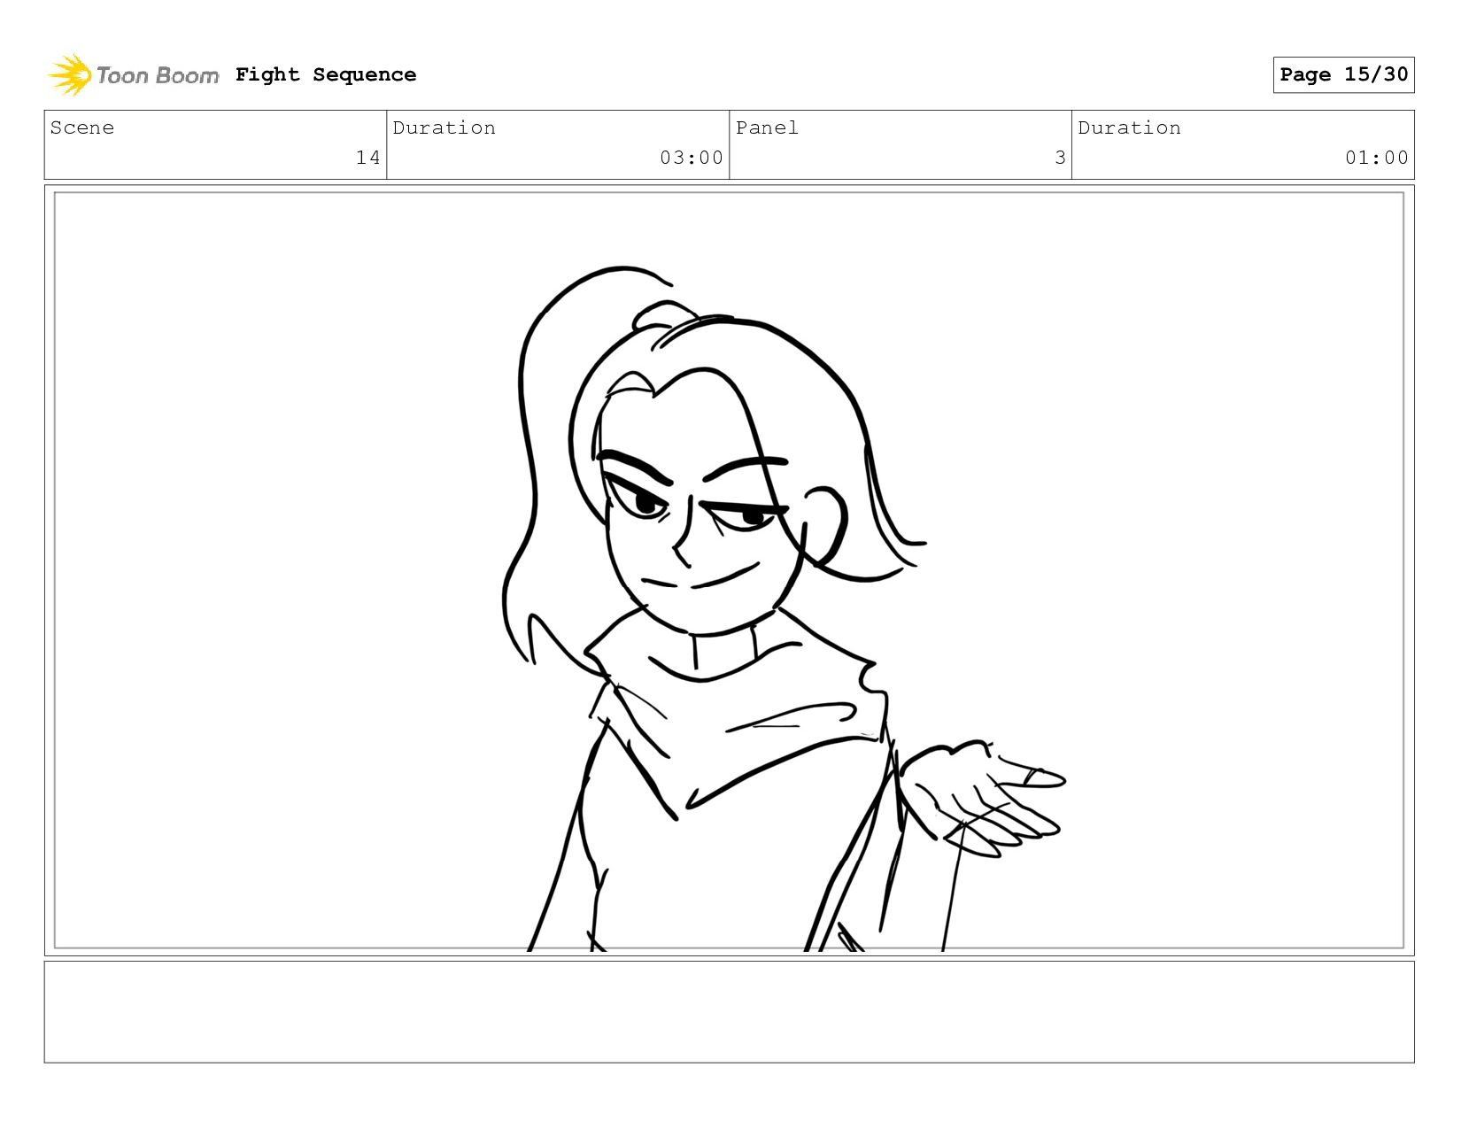Select scene number '14'
Image resolution: width=1461 pixels, height=1129 pixels.
[367, 158]
